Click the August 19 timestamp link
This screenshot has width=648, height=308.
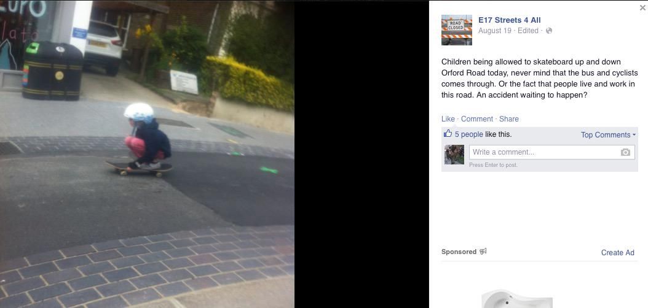(495, 31)
